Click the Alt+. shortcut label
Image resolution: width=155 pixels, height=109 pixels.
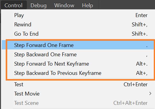coord(142,64)
